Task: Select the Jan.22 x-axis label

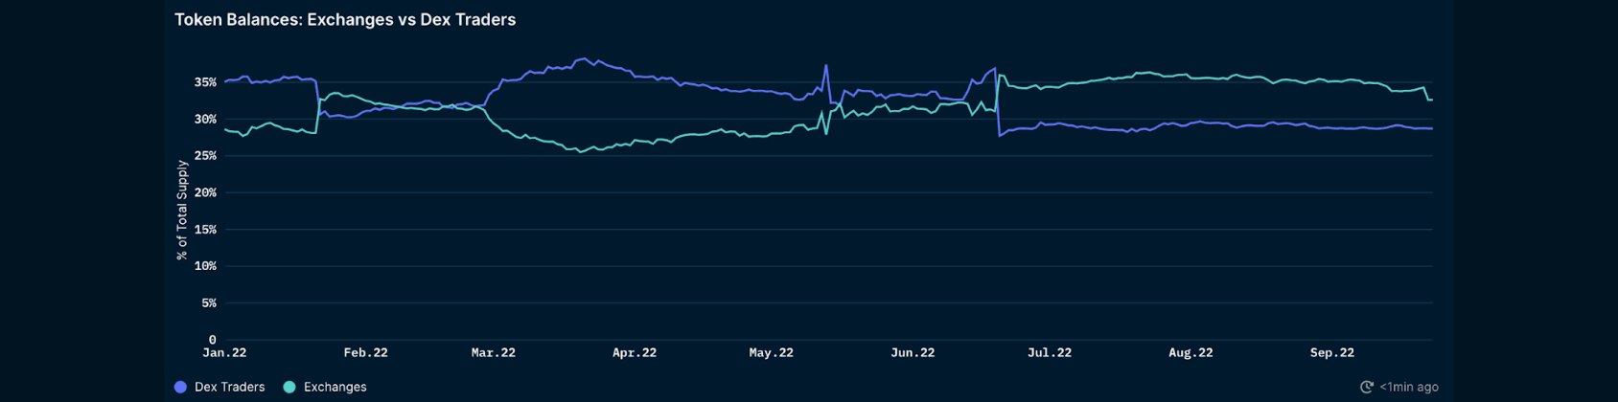Action: [x=224, y=352]
